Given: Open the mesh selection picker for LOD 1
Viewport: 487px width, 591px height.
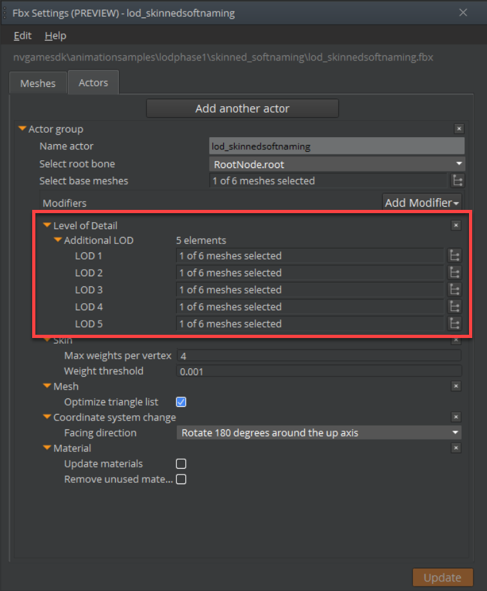Looking at the screenshot, I should click(455, 256).
